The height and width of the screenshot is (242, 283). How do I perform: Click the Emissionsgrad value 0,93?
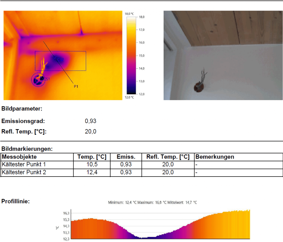pos(90,121)
